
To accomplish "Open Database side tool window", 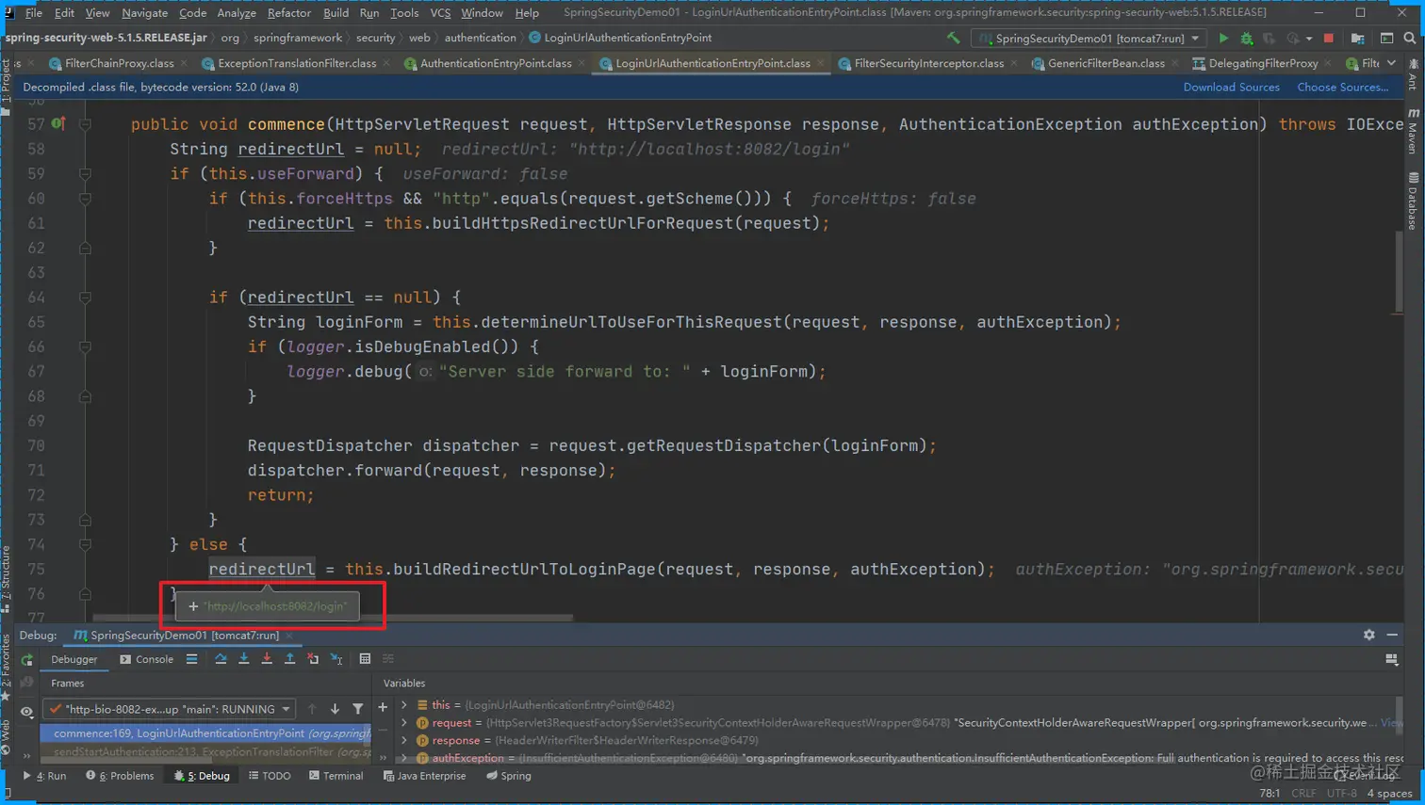I will (1413, 201).
